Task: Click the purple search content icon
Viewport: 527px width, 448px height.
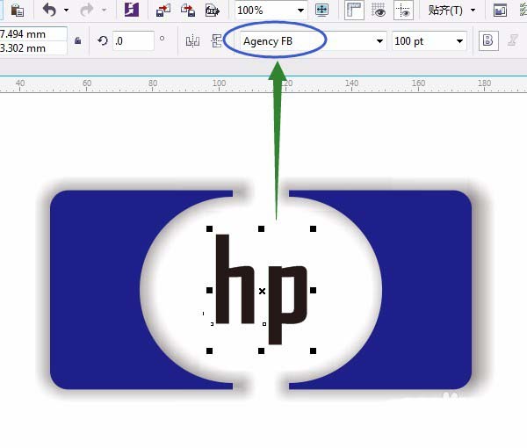Action: pos(132,10)
